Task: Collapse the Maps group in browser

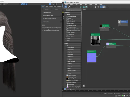Action: 65,43
